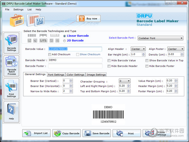Click into the Barcode Footer text field
This screenshot has height=142, width=189.
[75, 66]
